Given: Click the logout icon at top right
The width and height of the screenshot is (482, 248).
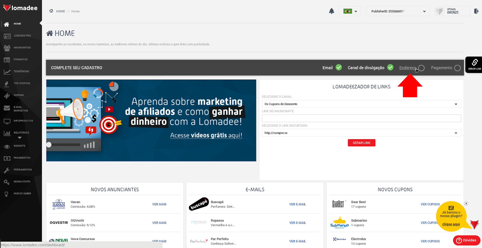Looking at the screenshot, I should (x=476, y=11).
